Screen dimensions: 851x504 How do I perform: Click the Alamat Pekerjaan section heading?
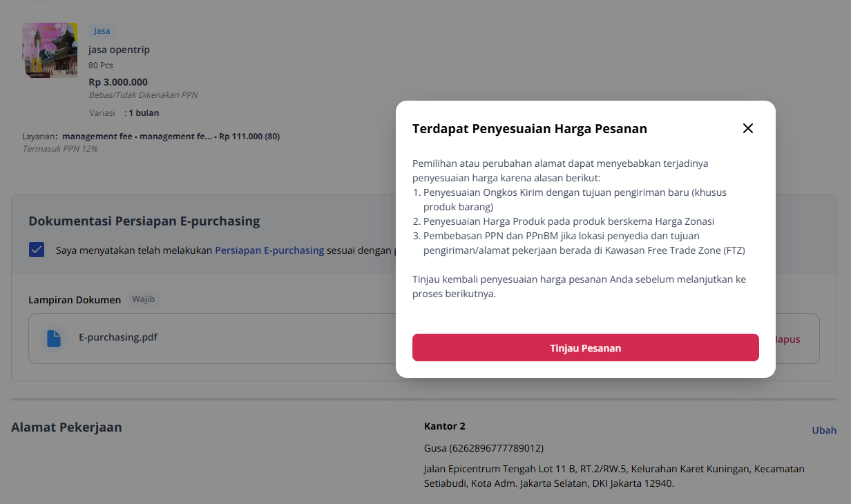click(66, 427)
